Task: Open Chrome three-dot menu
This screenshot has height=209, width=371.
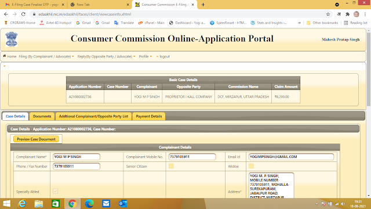Action: [365, 14]
